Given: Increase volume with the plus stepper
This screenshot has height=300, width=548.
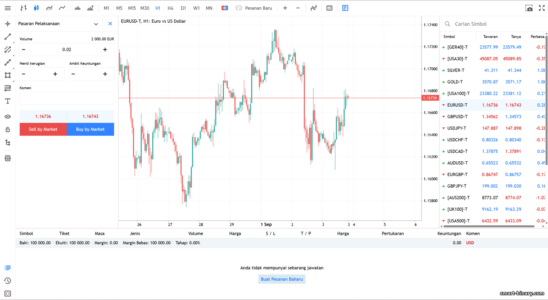Looking at the screenshot, I should tap(105, 49).
